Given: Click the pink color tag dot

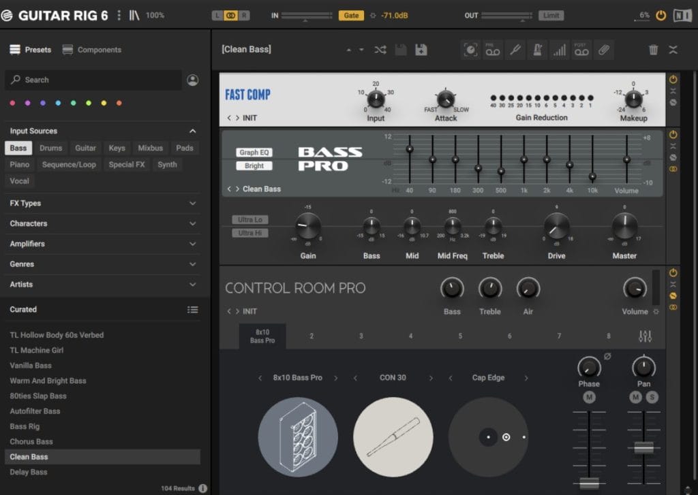Looking at the screenshot, I should 12,103.
